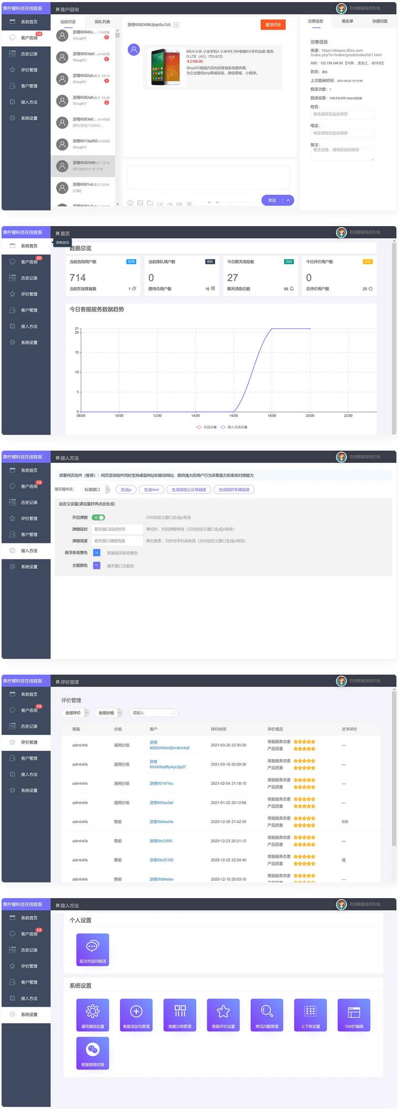Image resolution: width=398 pixels, height=1109 pixels.
Task: Toggle the 开启弹窗 switch off
Action: click(98, 517)
